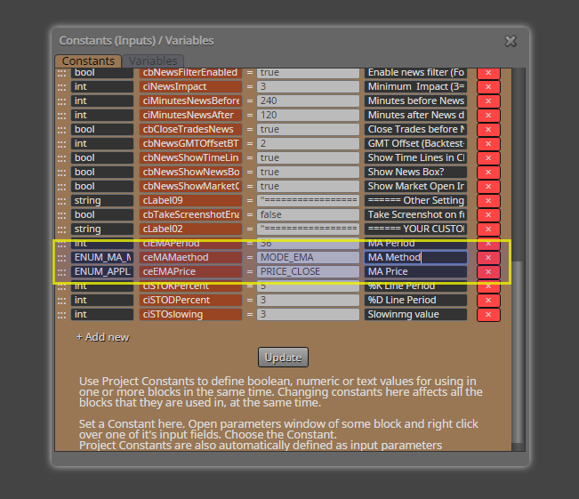Image resolution: width=579 pixels, height=499 pixels.
Task: Open type field of ceMAMaethod (ENUM_MA_M)
Action: 102,257
